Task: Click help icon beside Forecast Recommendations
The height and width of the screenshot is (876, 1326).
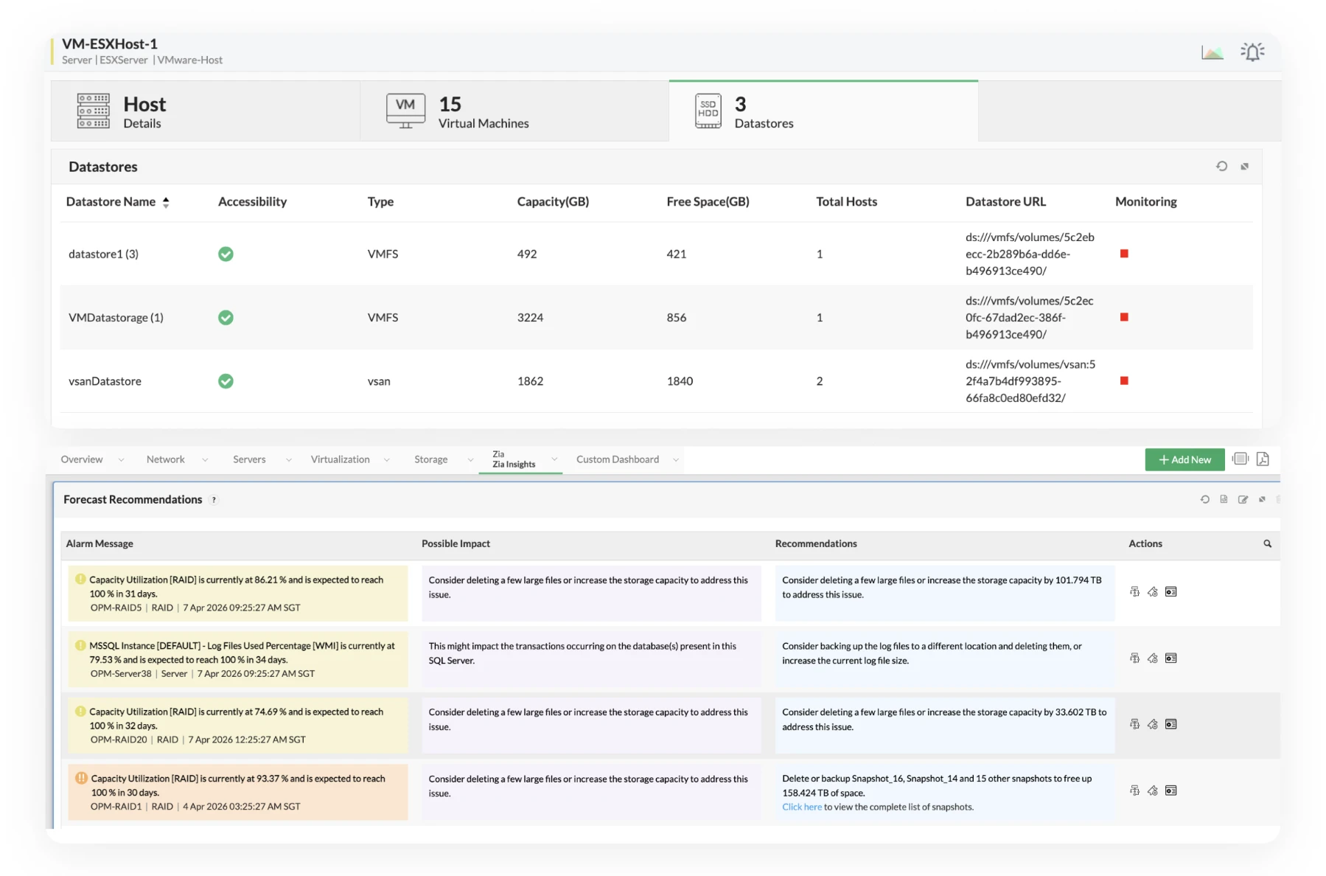Action: pyautogui.click(x=214, y=500)
